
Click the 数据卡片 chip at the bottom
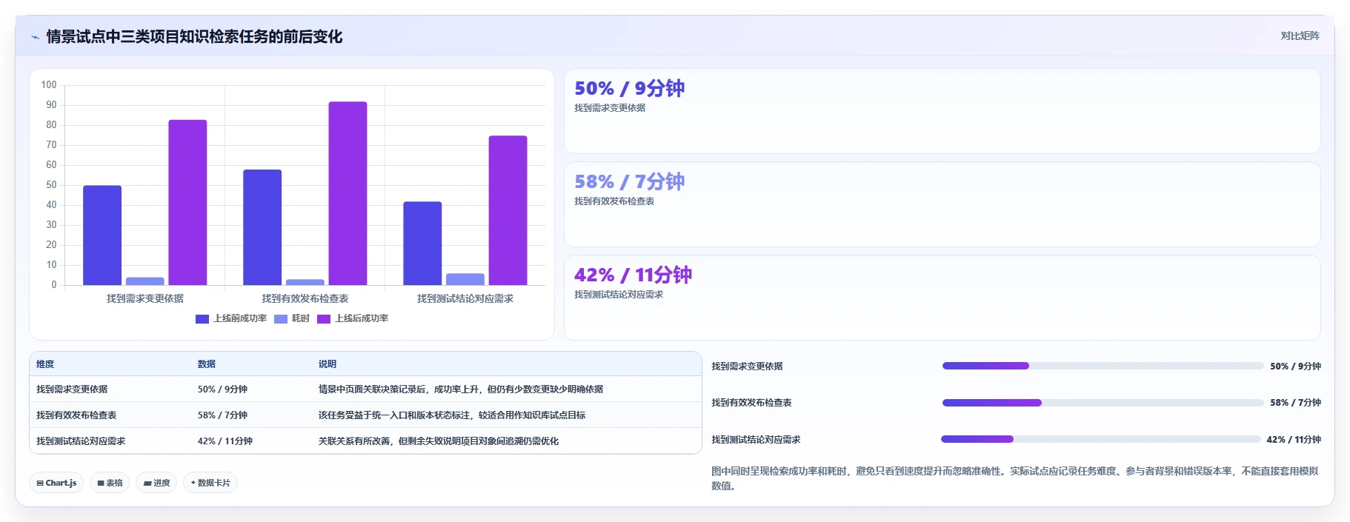(210, 483)
